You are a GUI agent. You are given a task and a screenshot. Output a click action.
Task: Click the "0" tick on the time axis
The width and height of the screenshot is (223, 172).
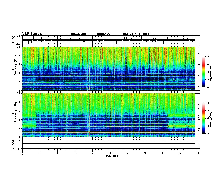pos(22,153)
